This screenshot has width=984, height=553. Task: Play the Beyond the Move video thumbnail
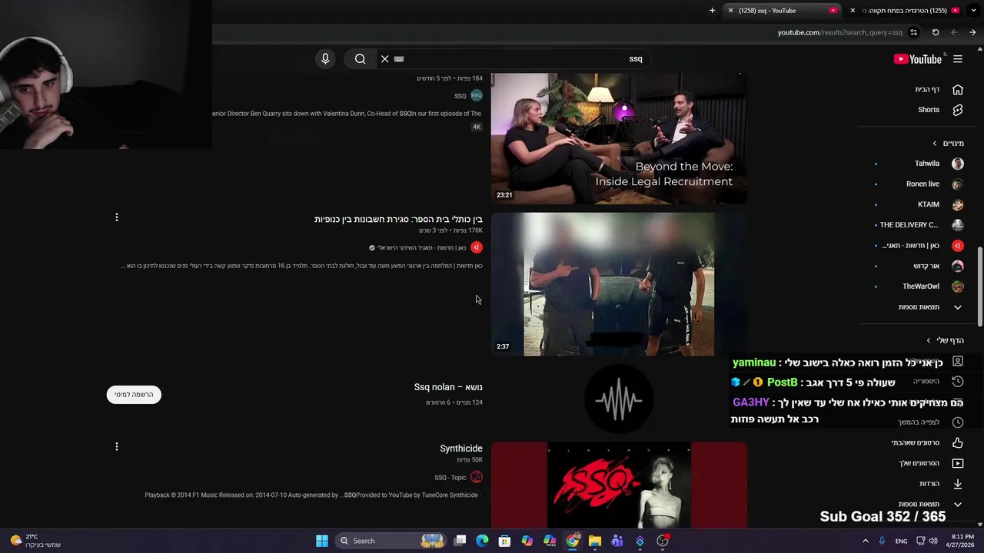click(x=619, y=139)
